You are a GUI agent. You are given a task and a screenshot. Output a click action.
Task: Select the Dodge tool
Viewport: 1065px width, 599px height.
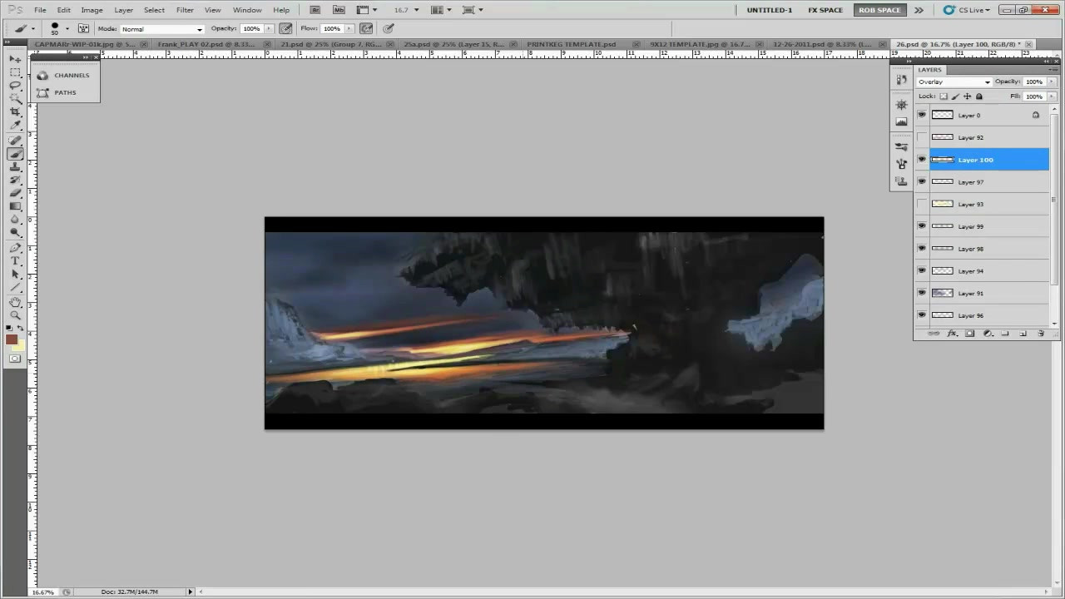[x=15, y=233]
